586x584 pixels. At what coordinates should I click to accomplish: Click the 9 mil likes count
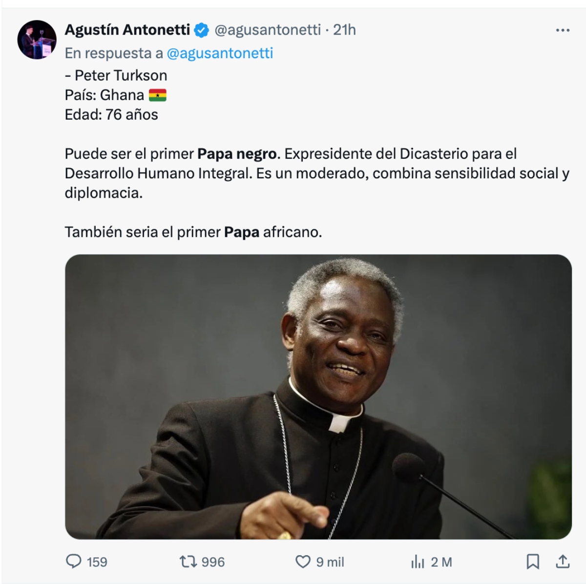[330, 562]
